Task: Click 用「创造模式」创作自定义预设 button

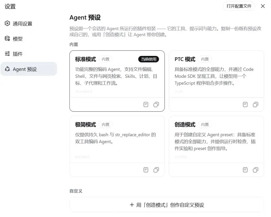Action: 167,205
